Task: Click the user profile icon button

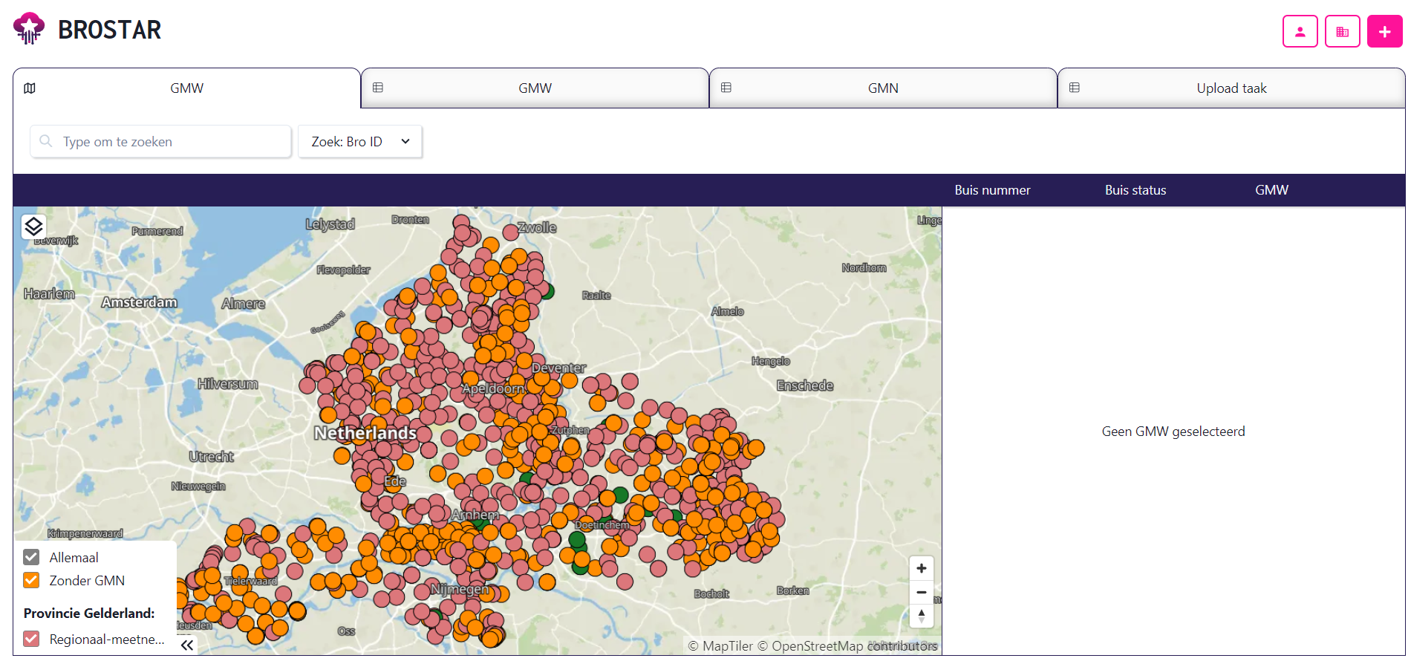Action: click(1300, 31)
